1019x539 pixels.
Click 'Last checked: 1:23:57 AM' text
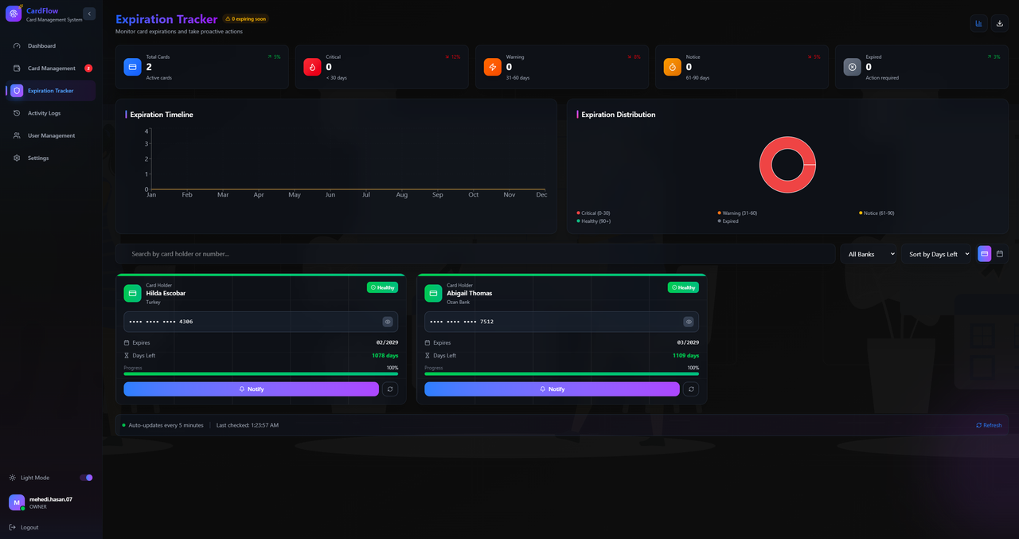pyautogui.click(x=248, y=425)
